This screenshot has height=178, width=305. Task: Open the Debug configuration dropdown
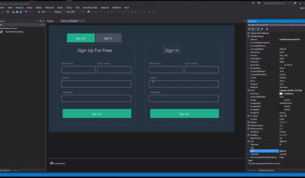point(60,12)
